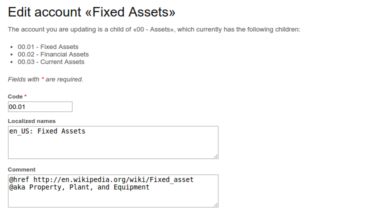
Task: Click the Wikipedia URL in the comment
Action: click(113, 179)
